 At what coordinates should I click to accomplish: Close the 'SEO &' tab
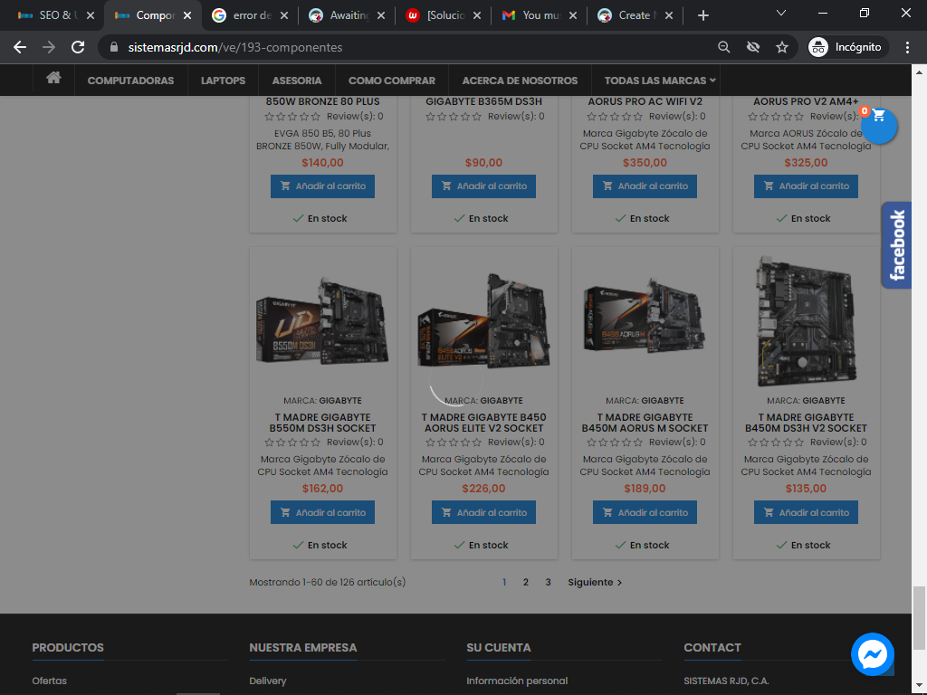click(x=91, y=15)
